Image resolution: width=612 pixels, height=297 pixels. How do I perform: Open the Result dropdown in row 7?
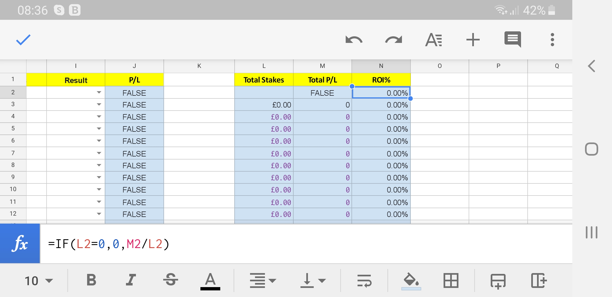[99, 153]
